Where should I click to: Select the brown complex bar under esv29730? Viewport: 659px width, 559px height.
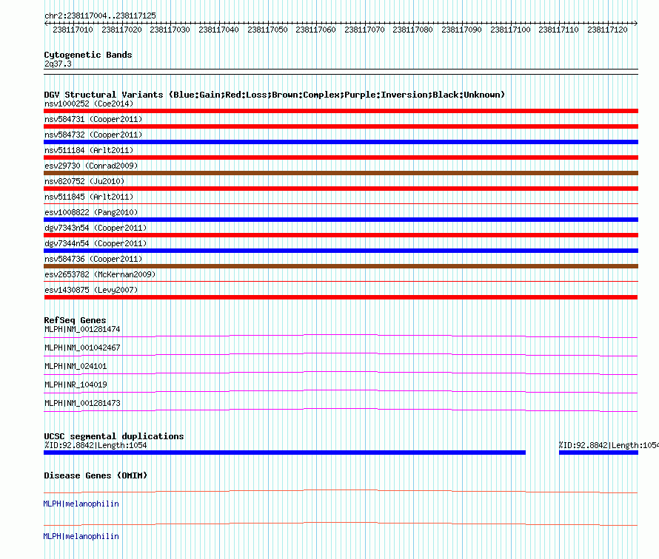point(341,173)
